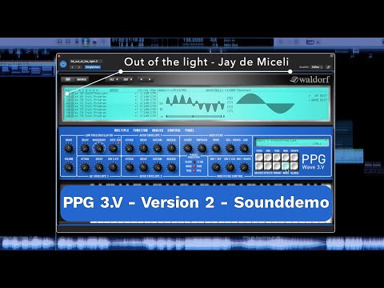The width and height of the screenshot is (384, 288).
Task: Click the previous program arrow in toolbar
Action: pyautogui.click(x=142, y=79)
